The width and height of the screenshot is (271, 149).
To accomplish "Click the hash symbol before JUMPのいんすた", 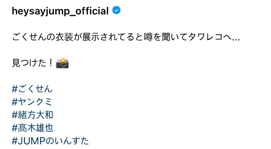I will [x=15, y=141].
